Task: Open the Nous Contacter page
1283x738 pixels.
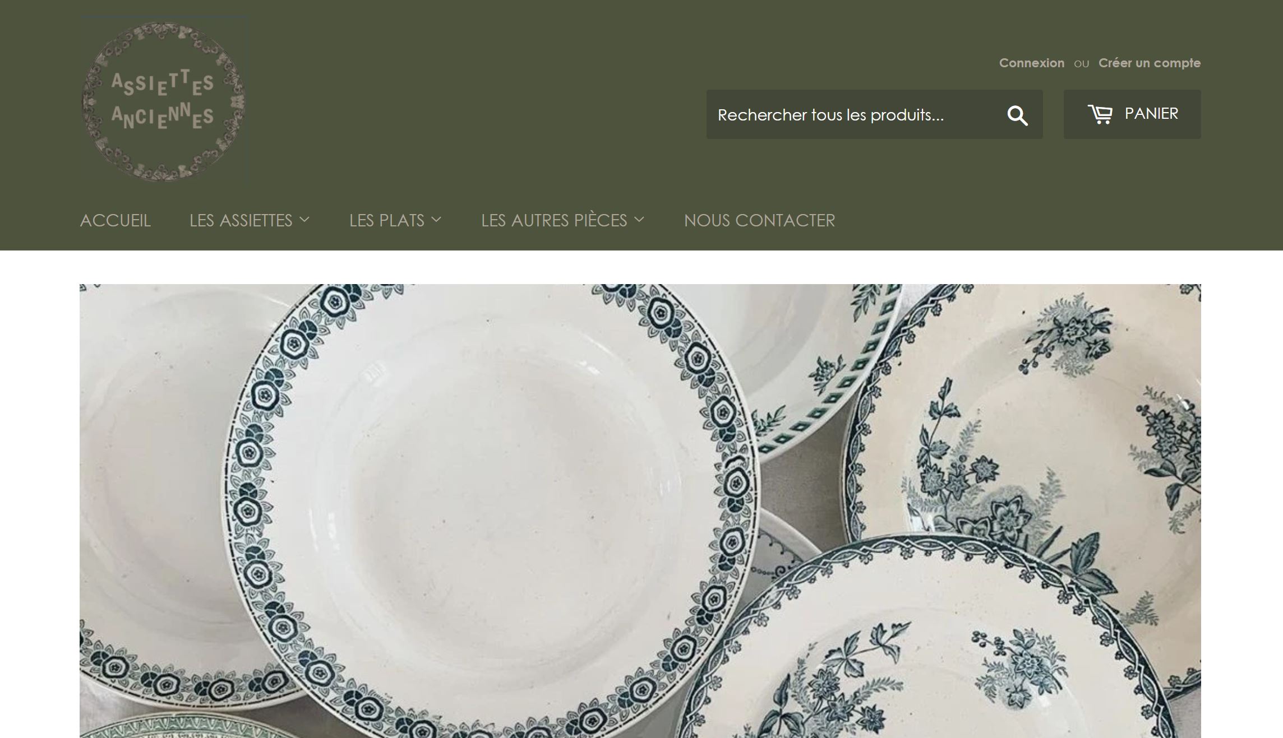Action: (759, 220)
